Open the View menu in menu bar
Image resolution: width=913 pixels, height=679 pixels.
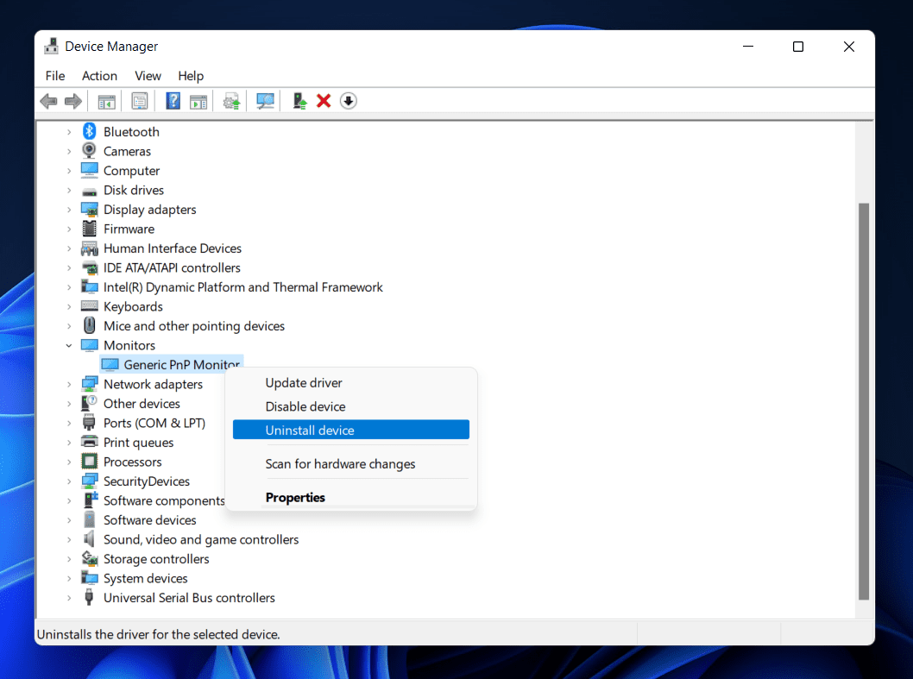pos(148,76)
